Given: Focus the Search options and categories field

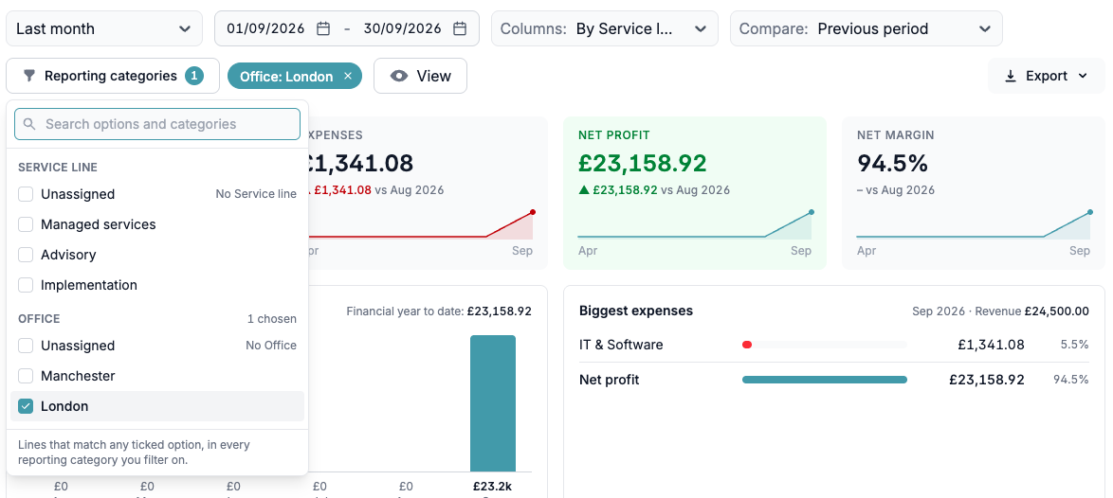Looking at the screenshot, I should pos(157,124).
